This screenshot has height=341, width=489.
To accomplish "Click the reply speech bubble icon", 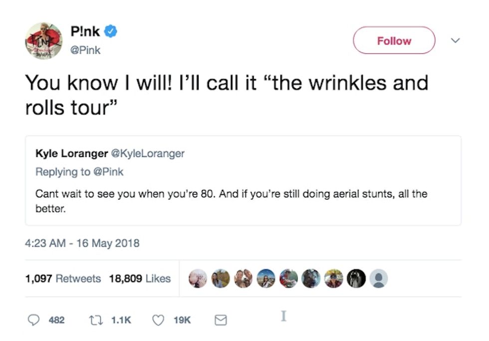I will pyautogui.click(x=33, y=320).
